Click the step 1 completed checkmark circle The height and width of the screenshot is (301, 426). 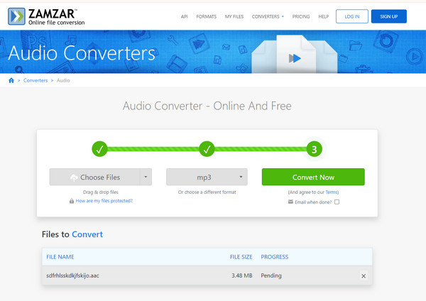(99, 149)
